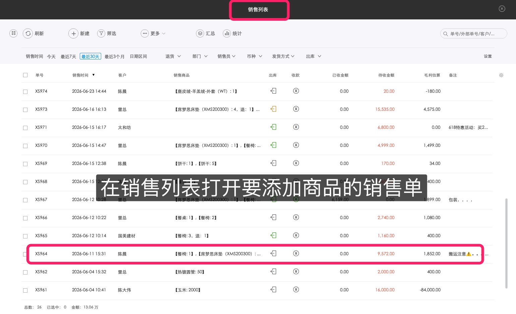Click the grid apps icon beside 刷新
Screen dimensions: 516x314
coord(13,33)
